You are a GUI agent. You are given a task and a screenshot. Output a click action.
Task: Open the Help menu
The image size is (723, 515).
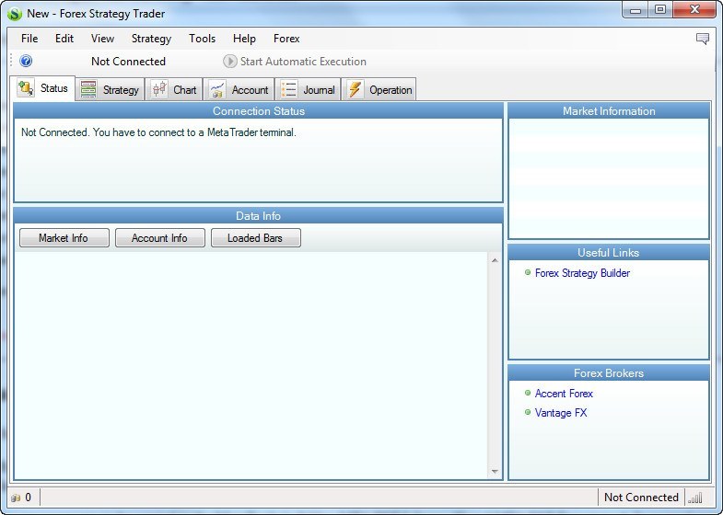point(244,39)
